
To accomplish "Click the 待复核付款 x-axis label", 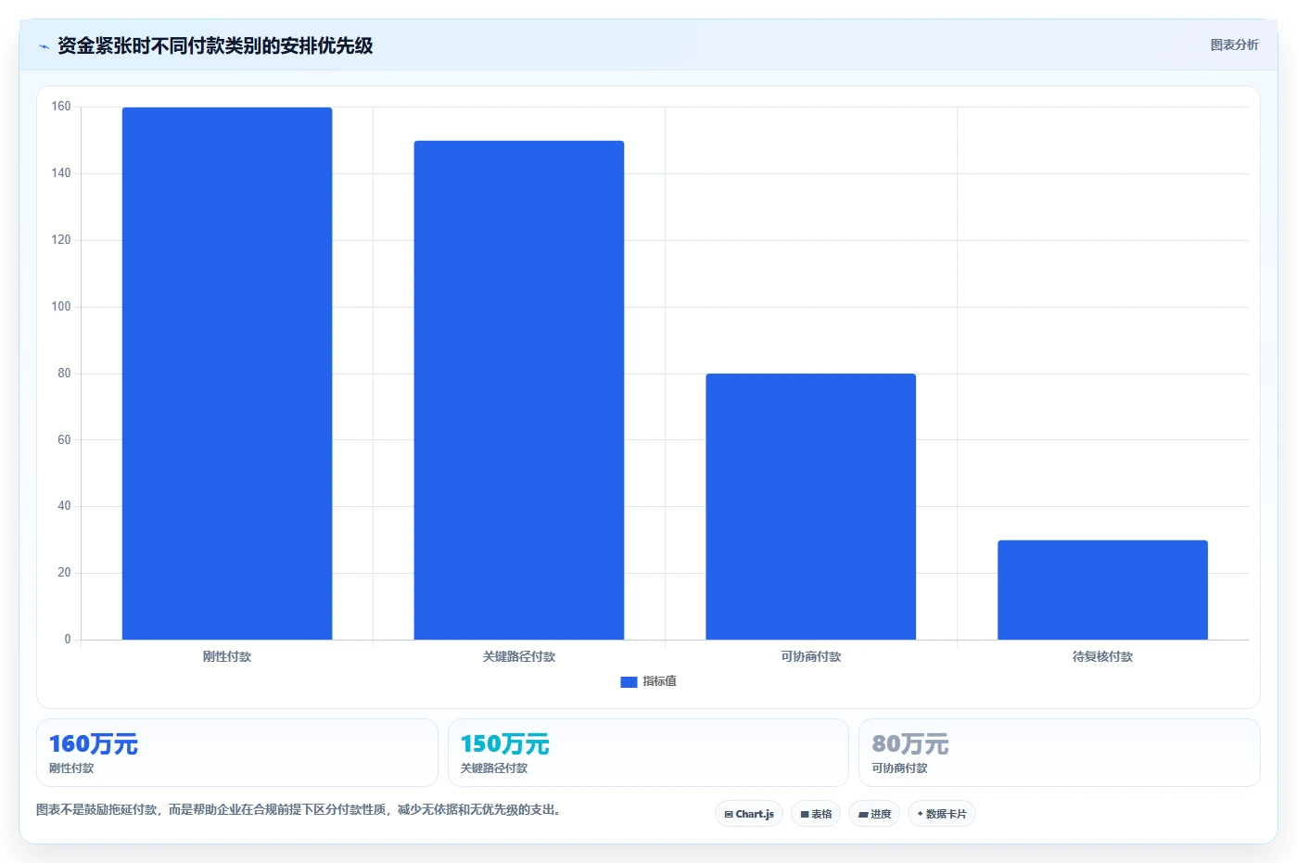I will tap(1102, 656).
